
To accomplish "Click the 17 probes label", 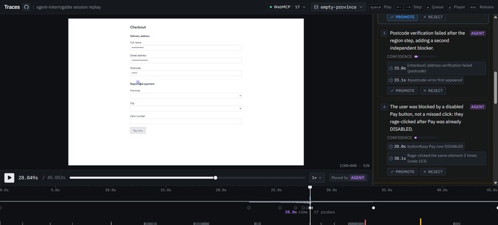I will tap(324, 212).
